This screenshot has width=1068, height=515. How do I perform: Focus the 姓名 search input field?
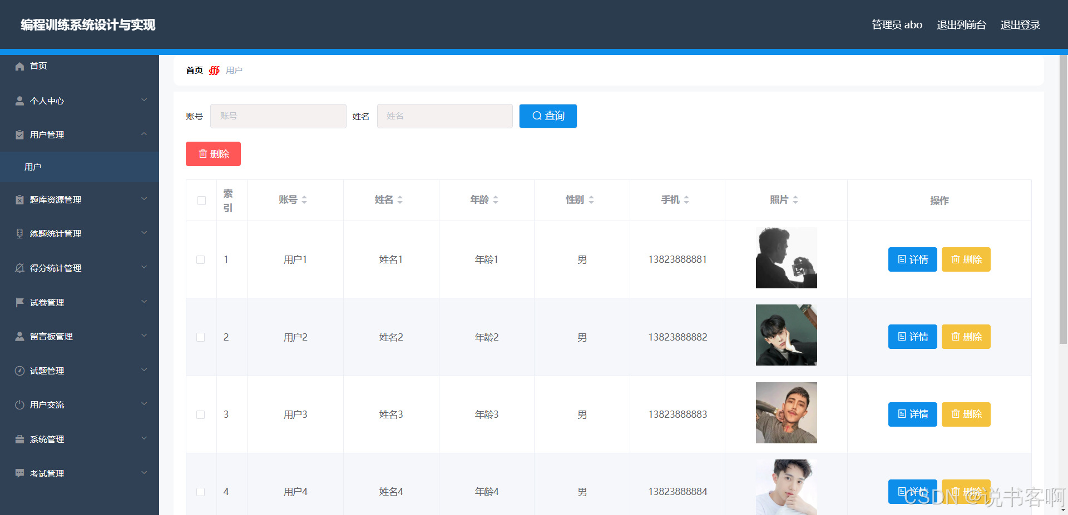coord(445,116)
